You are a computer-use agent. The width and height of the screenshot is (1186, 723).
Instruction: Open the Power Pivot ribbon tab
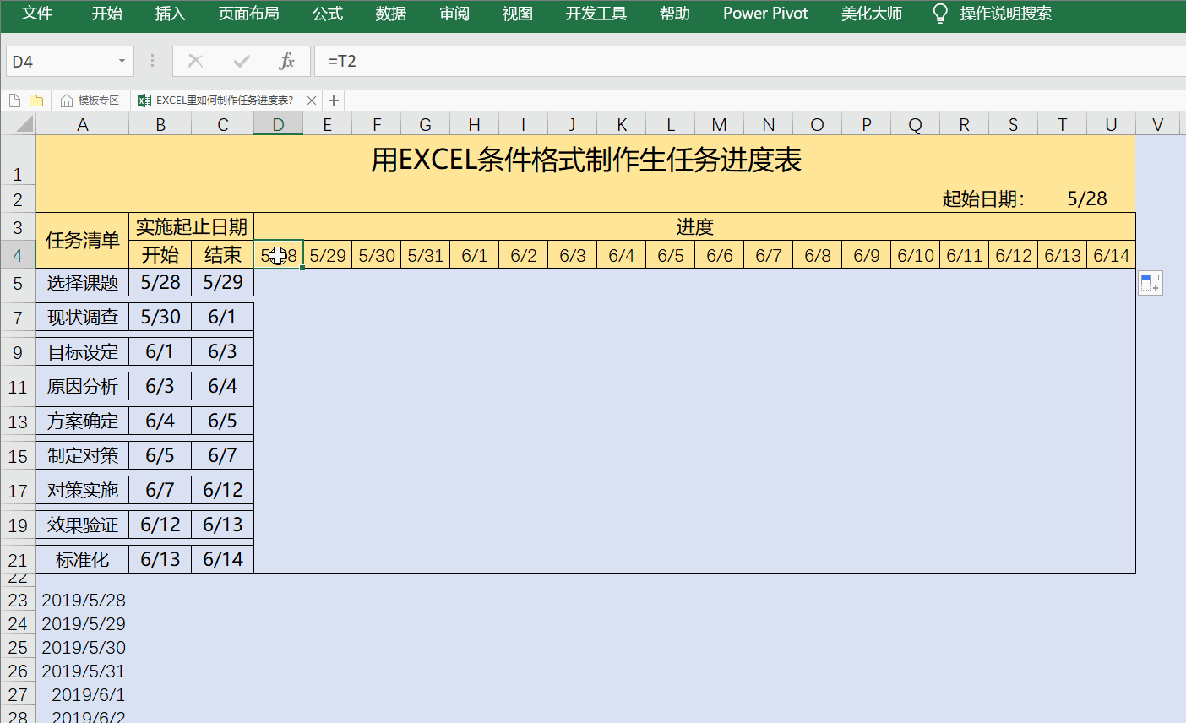click(764, 14)
